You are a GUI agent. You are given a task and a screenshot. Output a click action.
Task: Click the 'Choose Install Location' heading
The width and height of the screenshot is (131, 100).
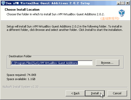(22, 10)
